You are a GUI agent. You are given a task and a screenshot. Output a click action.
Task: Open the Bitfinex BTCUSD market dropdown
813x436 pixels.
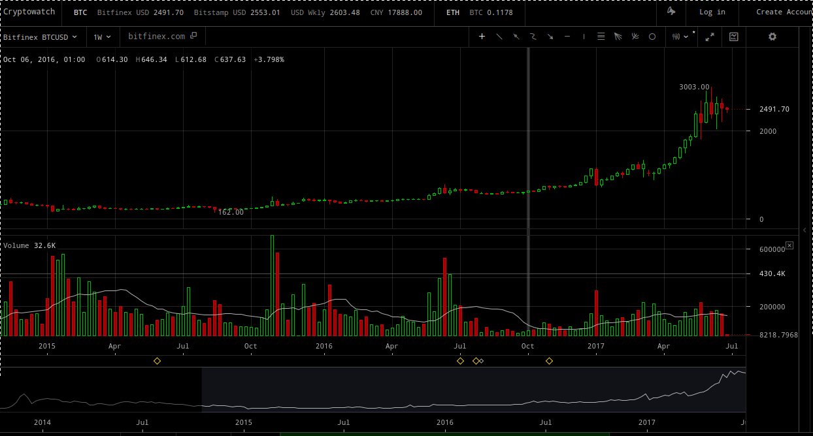pos(41,37)
